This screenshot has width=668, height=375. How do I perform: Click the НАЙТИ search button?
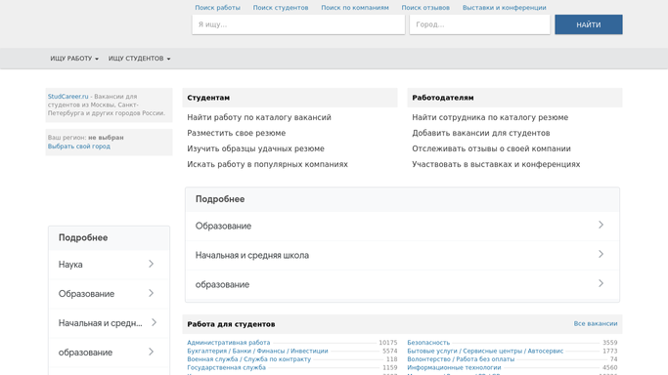point(589,24)
